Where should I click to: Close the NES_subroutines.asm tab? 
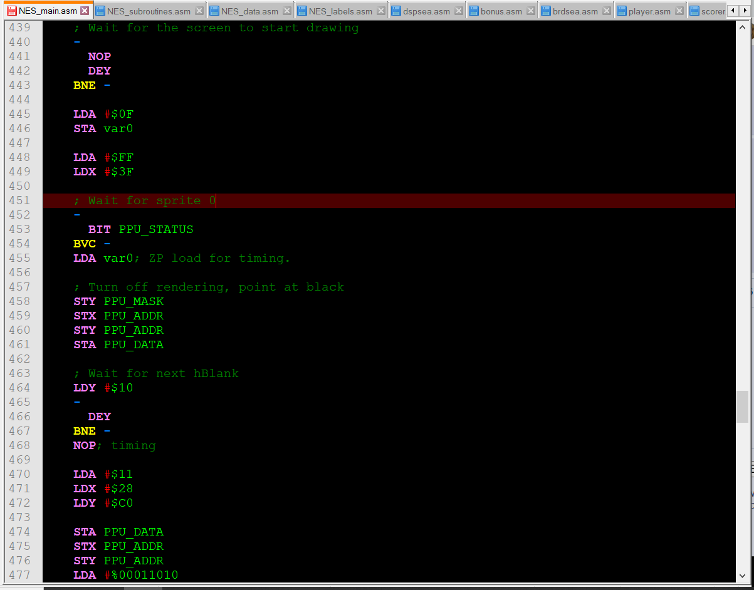(199, 11)
